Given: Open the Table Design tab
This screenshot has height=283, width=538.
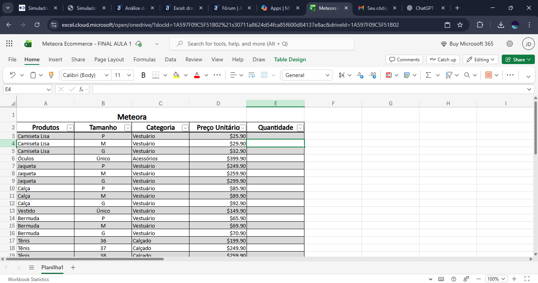Looking at the screenshot, I should coord(290,59).
